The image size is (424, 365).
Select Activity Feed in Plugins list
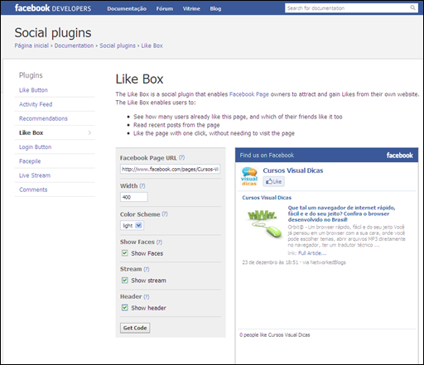click(36, 104)
